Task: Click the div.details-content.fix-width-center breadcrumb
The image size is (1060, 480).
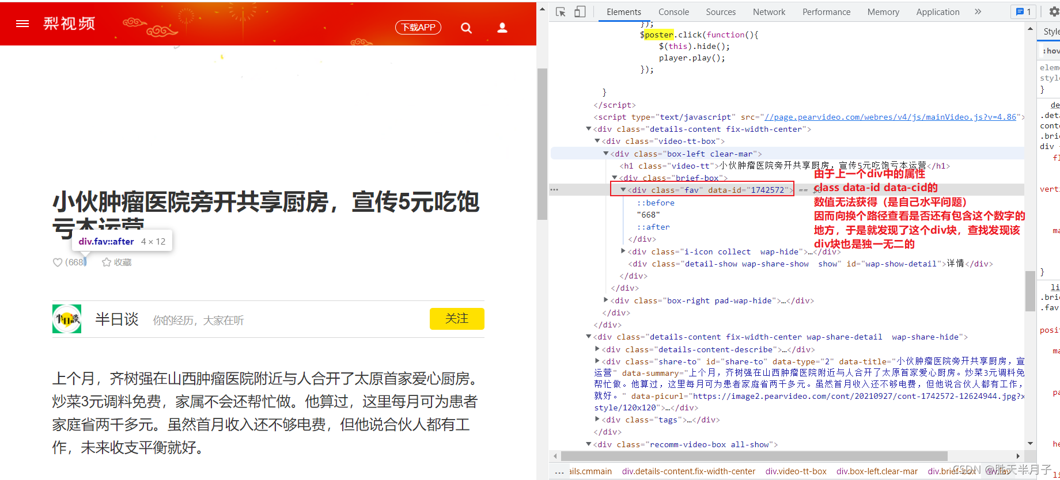Action: 688,471
